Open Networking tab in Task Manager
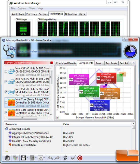 71,14
